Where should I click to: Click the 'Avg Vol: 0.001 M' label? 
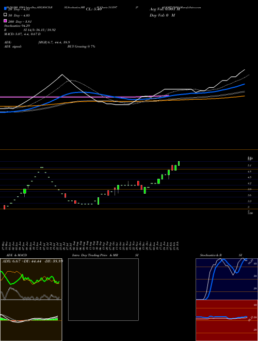click(x=165, y=9)
